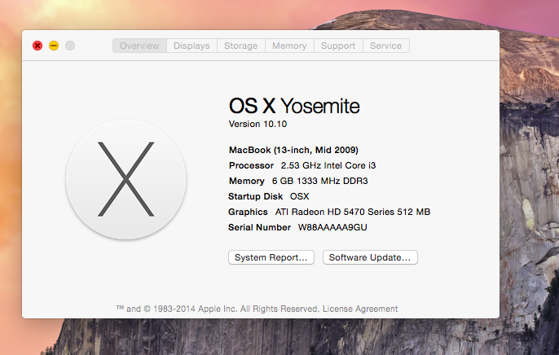The height and width of the screenshot is (355, 559).
Task: Open System Report
Action: pos(271,257)
